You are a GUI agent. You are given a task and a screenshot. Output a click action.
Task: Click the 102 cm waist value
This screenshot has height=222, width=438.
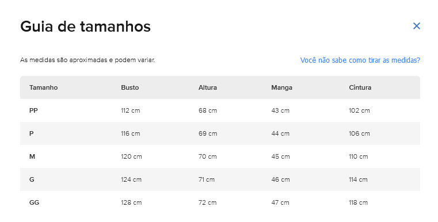pos(359,110)
